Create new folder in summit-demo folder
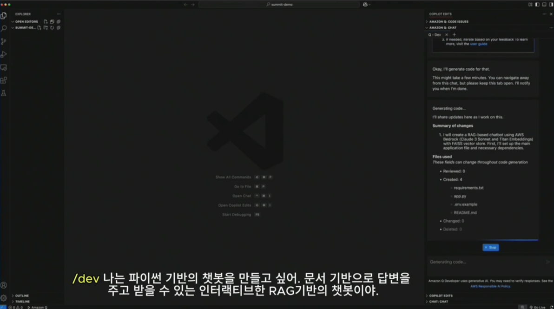The width and height of the screenshot is (554, 309). click(x=46, y=27)
